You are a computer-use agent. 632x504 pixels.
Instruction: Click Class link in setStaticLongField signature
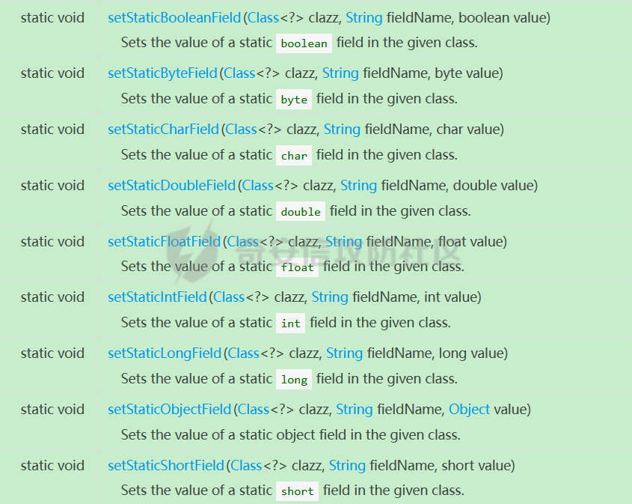(243, 353)
